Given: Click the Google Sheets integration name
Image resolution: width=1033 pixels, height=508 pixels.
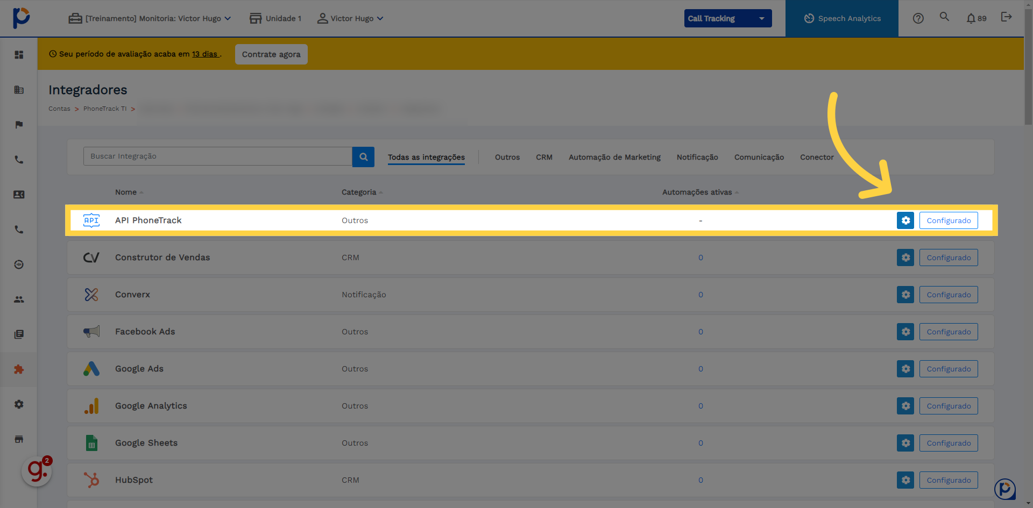Looking at the screenshot, I should 146,443.
